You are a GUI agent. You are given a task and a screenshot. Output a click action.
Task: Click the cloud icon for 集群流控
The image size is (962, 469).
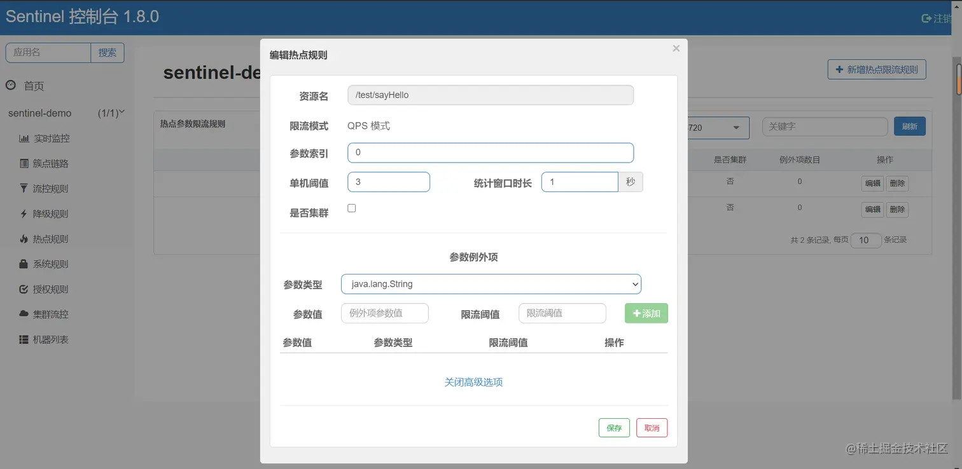click(24, 314)
